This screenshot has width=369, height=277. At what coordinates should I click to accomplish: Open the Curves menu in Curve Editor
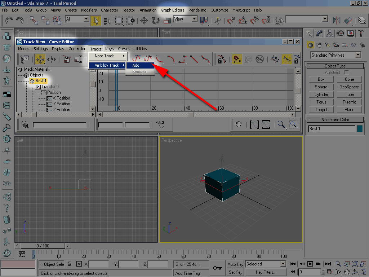(124, 49)
